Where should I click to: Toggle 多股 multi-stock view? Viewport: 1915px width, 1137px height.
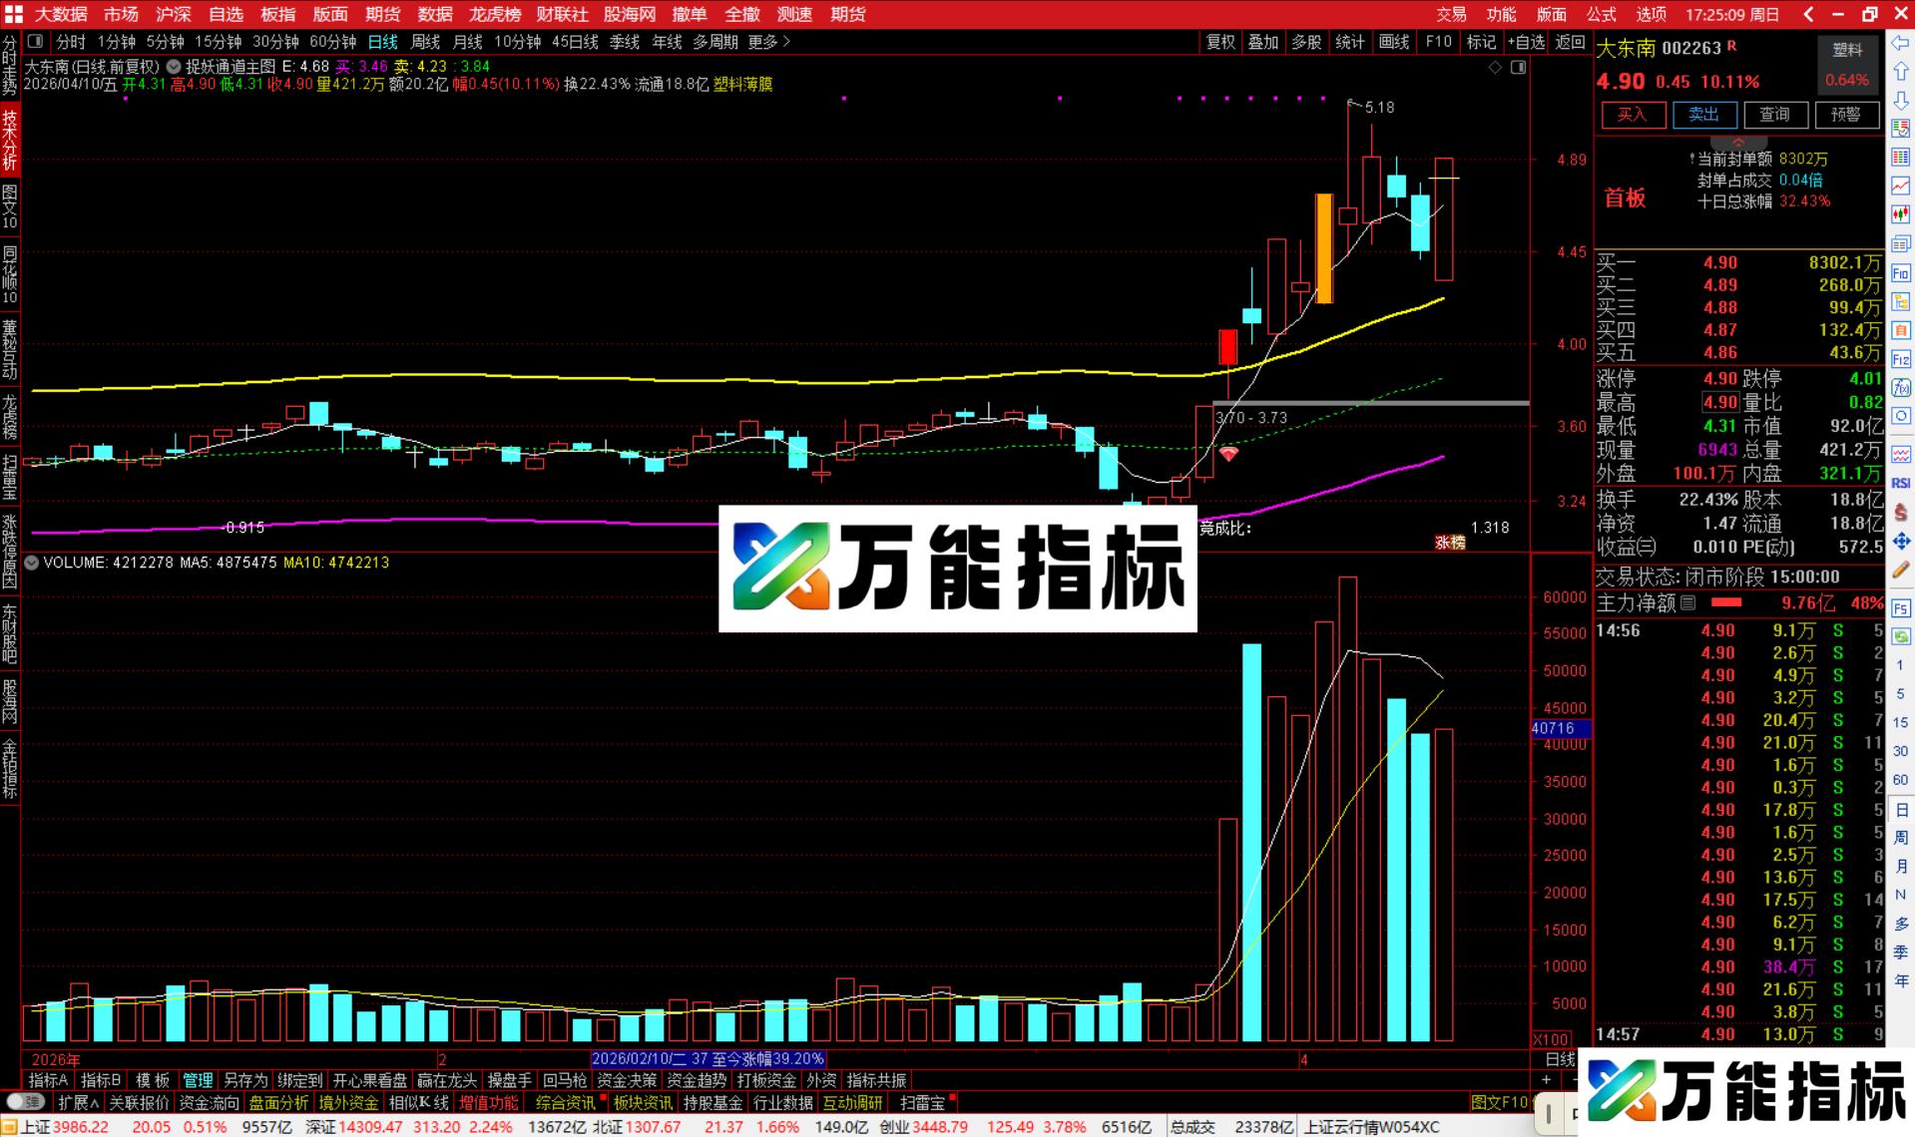click(x=1306, y=42)
